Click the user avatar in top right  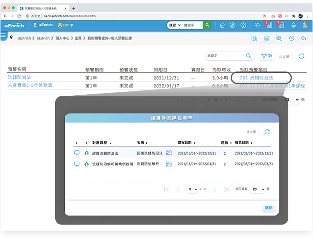pyautogui.click(x=305, y=25)
